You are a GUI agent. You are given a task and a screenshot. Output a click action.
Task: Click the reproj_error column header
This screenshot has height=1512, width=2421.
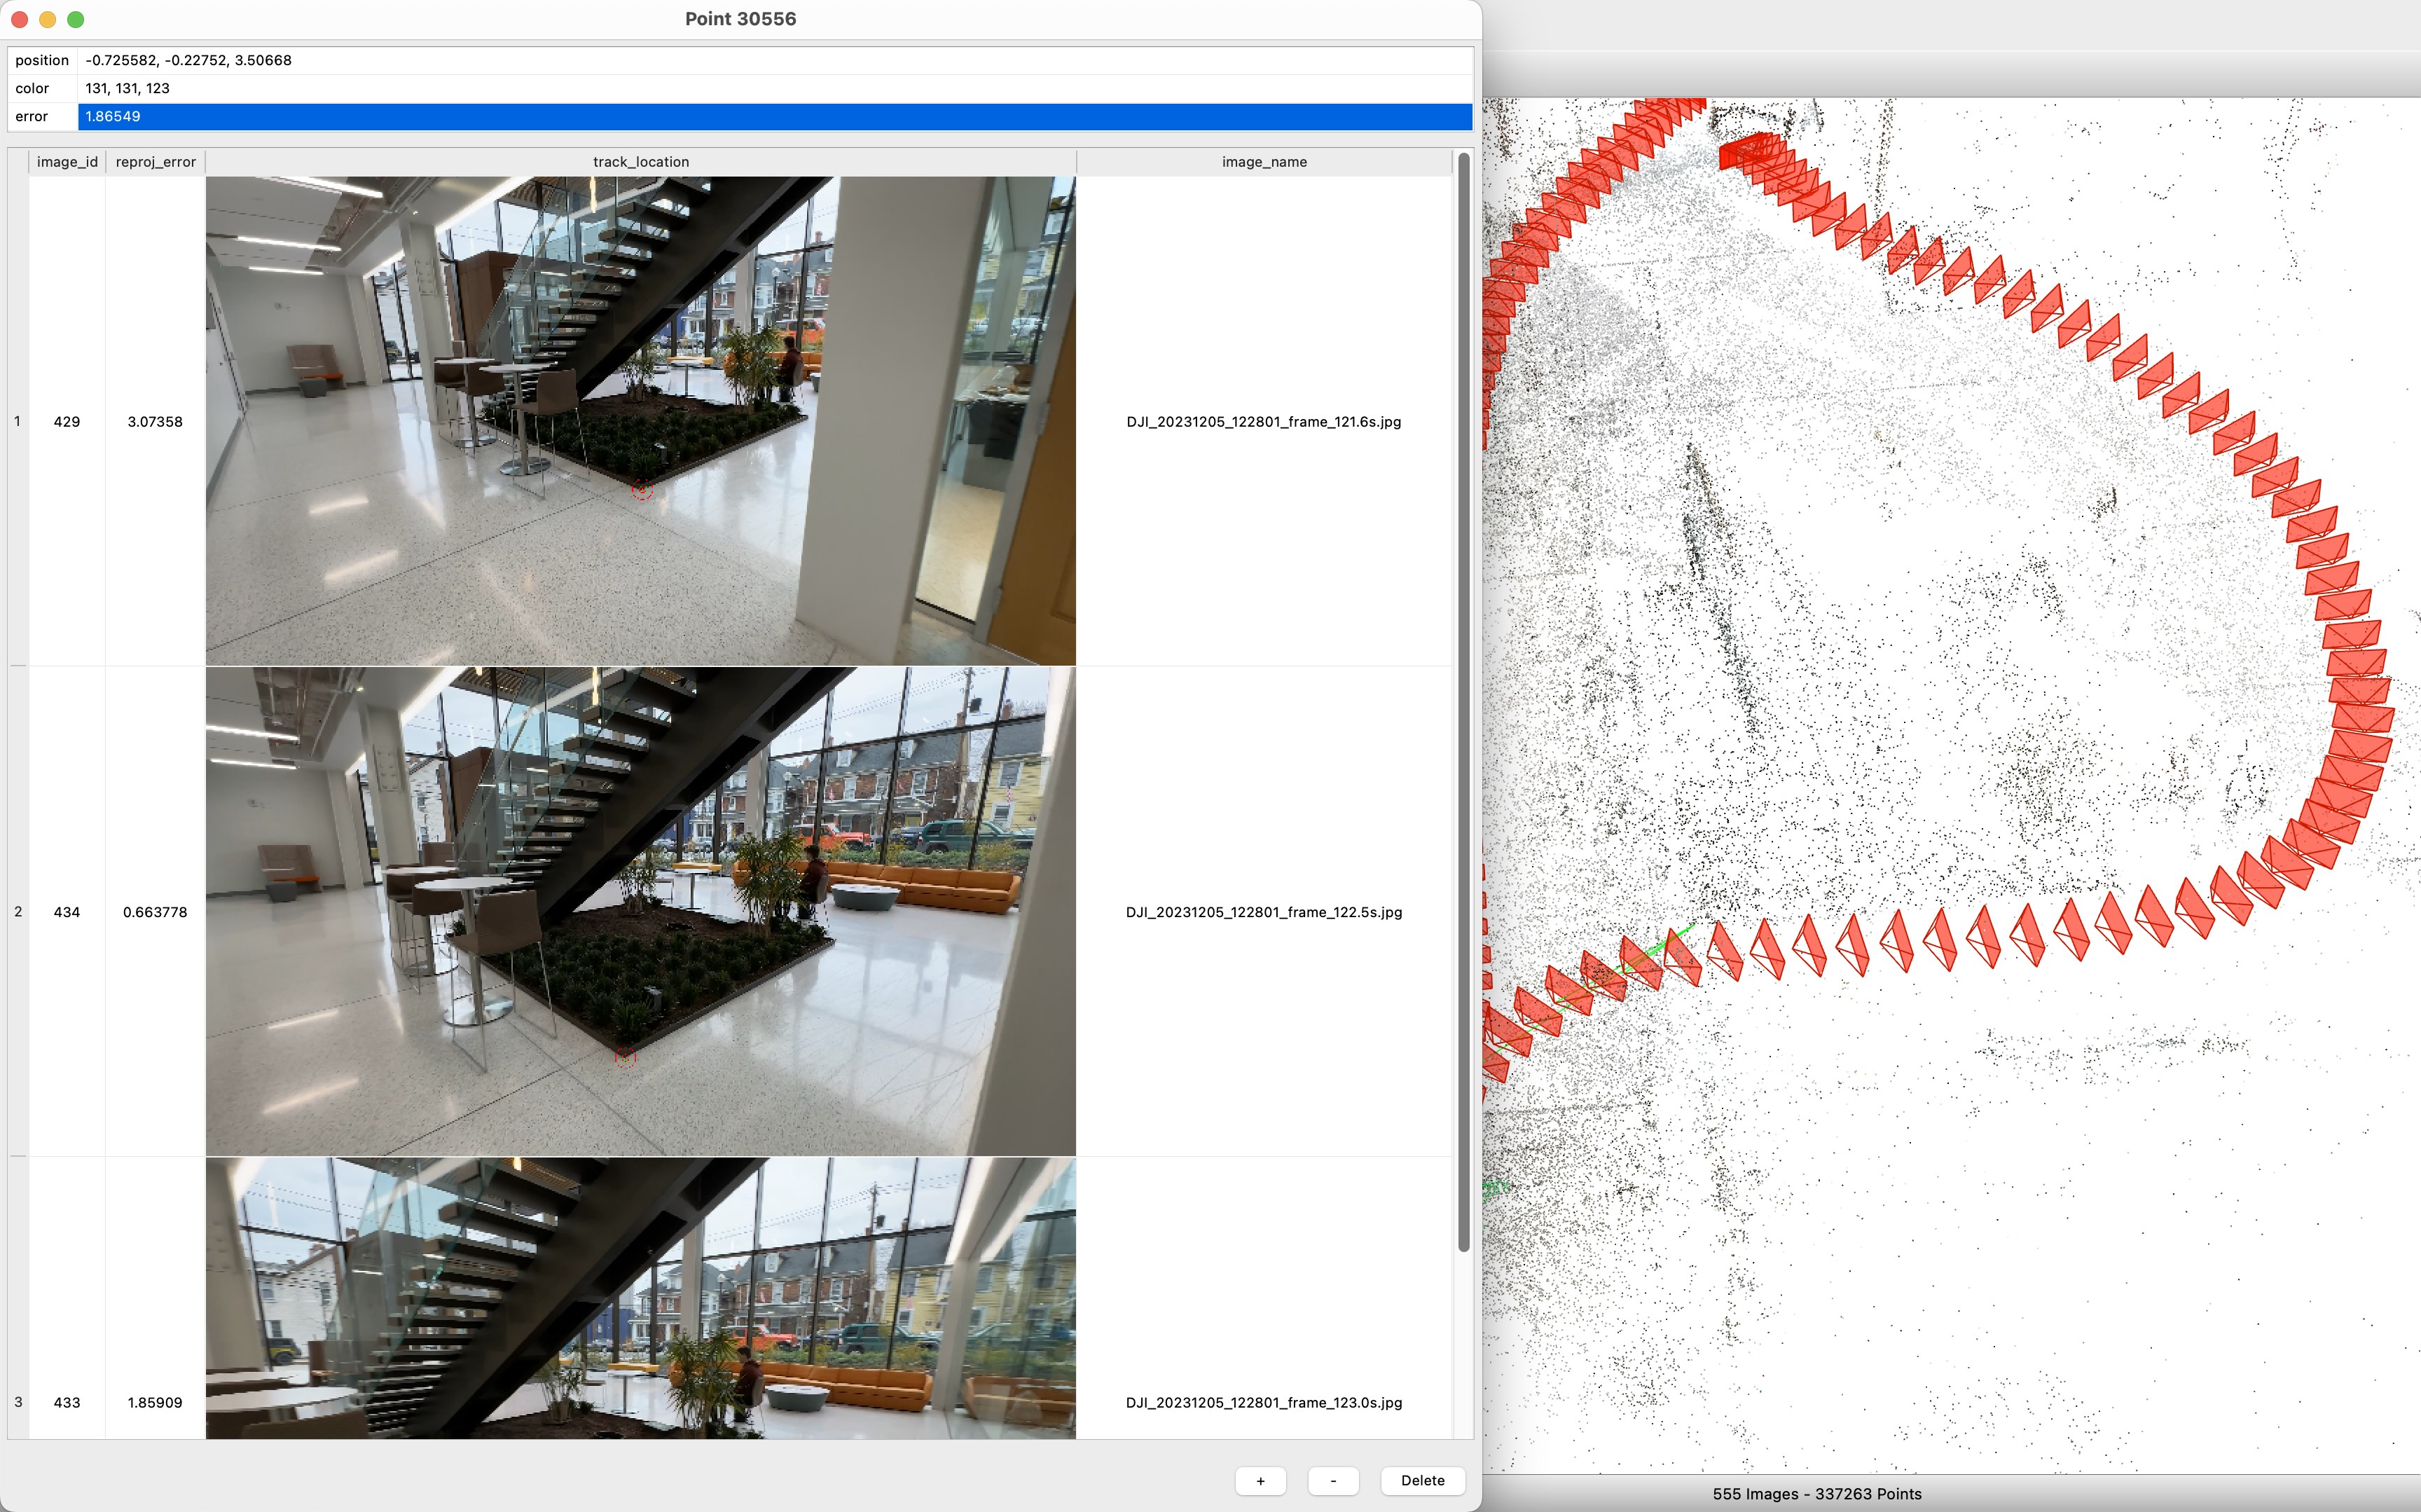pyautogui.click(x=155, y=162)
